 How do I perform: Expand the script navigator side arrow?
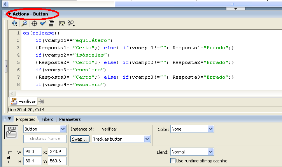click(x=6, y=66)
